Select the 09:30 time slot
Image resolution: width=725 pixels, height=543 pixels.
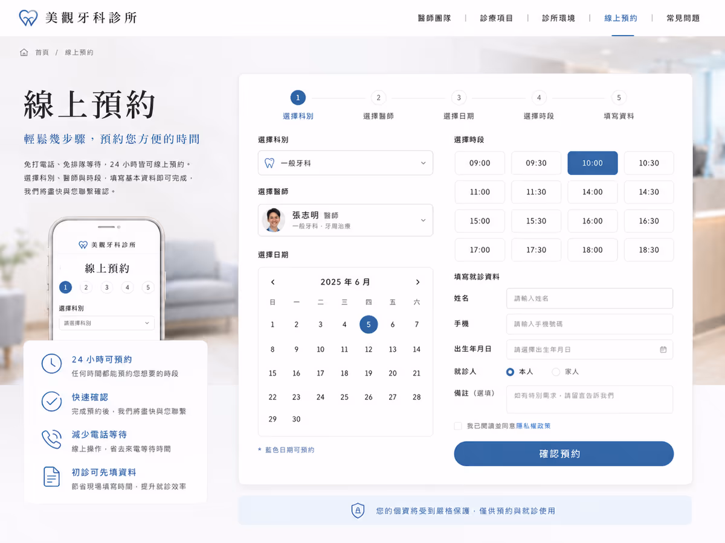tap(536, 163)
